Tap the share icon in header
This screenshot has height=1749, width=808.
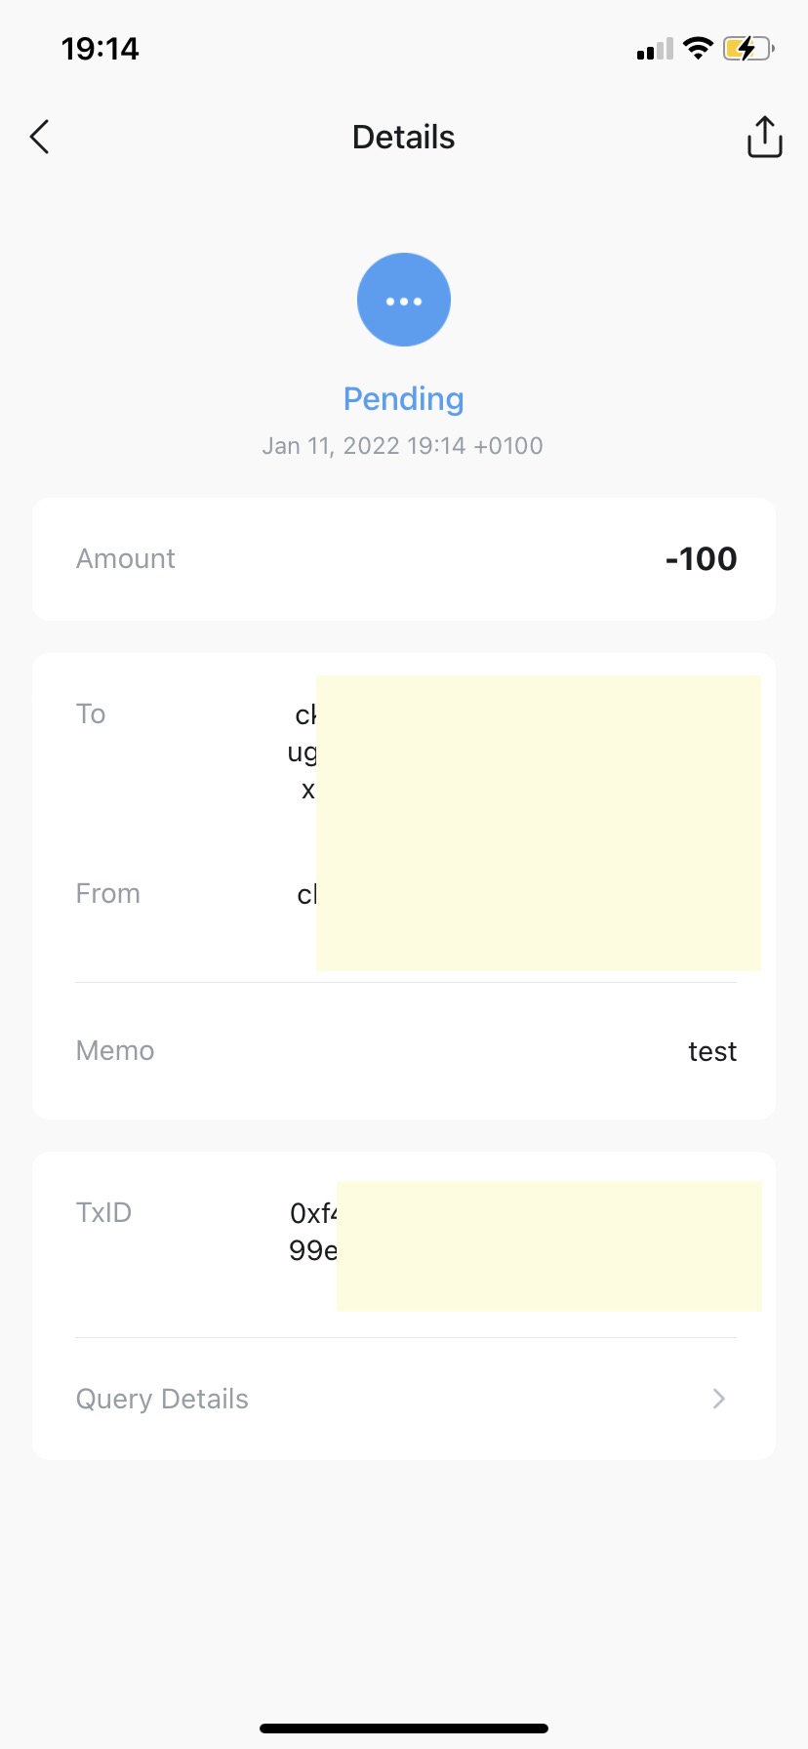coord(764,137)
